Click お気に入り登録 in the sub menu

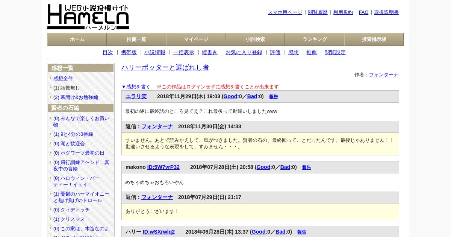click(244, 53)
